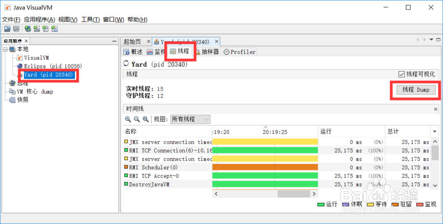Open the 窗口(W) menu
This screenshot has height=224, width=443.
[x=113, y=19]
